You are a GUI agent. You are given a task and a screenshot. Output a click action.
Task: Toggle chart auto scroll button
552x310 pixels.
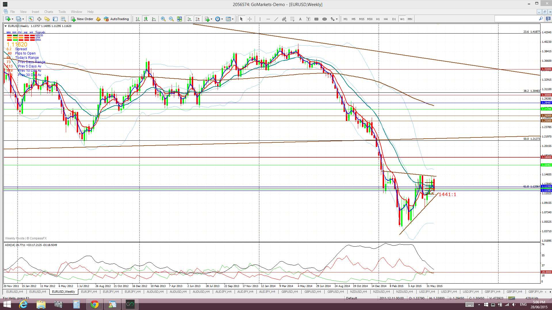tap(189, 19)
